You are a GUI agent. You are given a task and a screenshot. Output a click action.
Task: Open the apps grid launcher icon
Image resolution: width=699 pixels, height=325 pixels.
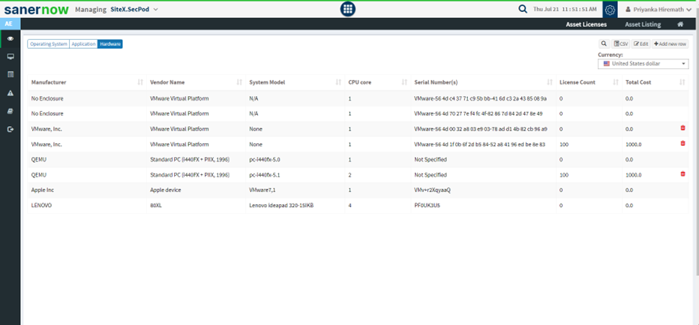pyautogui.click(x=348, y=9)
